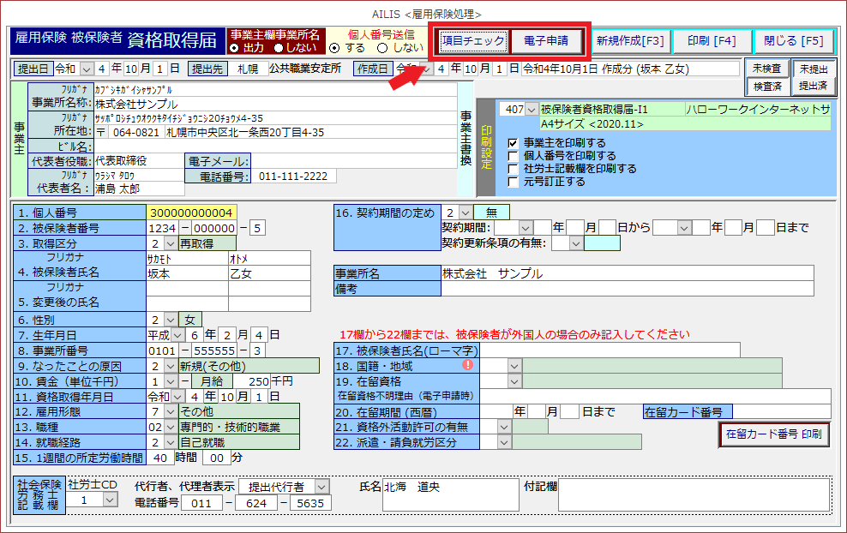This screenshot has height=533, width=847.
Task: Mark the form as 検査済
Action: [x=766, y=86]
